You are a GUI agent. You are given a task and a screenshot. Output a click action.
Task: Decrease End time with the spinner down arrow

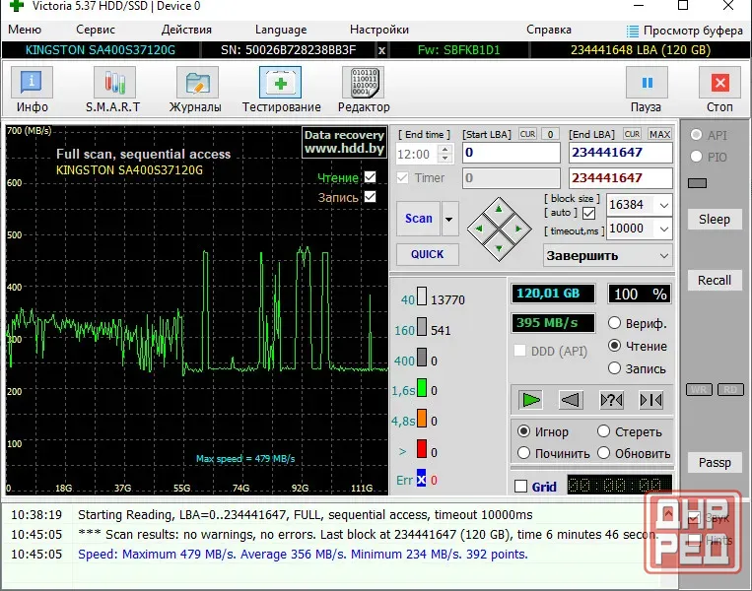click(445, 159)
